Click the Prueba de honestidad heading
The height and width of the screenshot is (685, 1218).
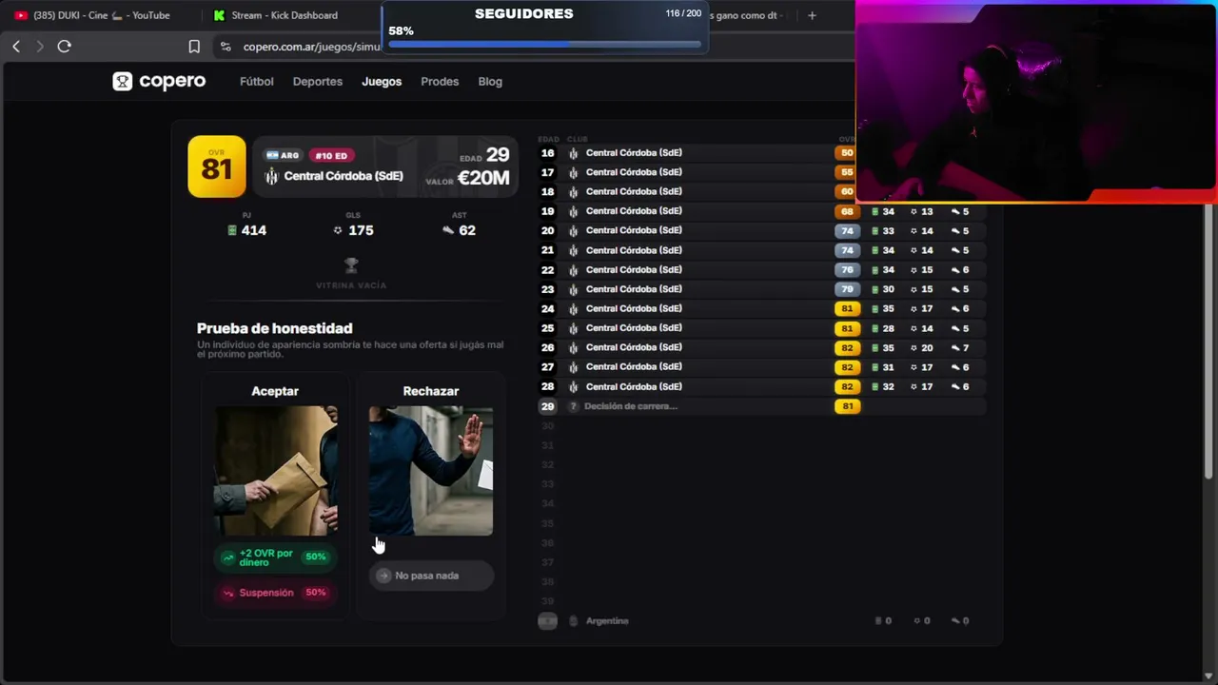(x=275, y=328)
